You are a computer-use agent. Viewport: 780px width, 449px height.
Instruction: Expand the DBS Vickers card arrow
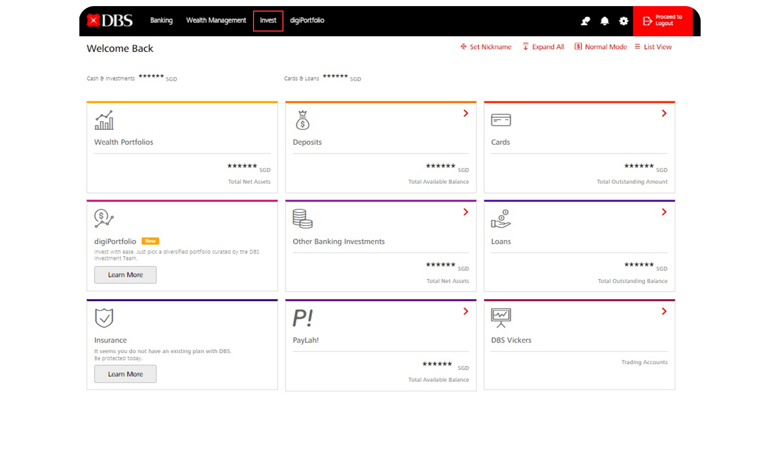pyautogui.click(x=664, y=312)
